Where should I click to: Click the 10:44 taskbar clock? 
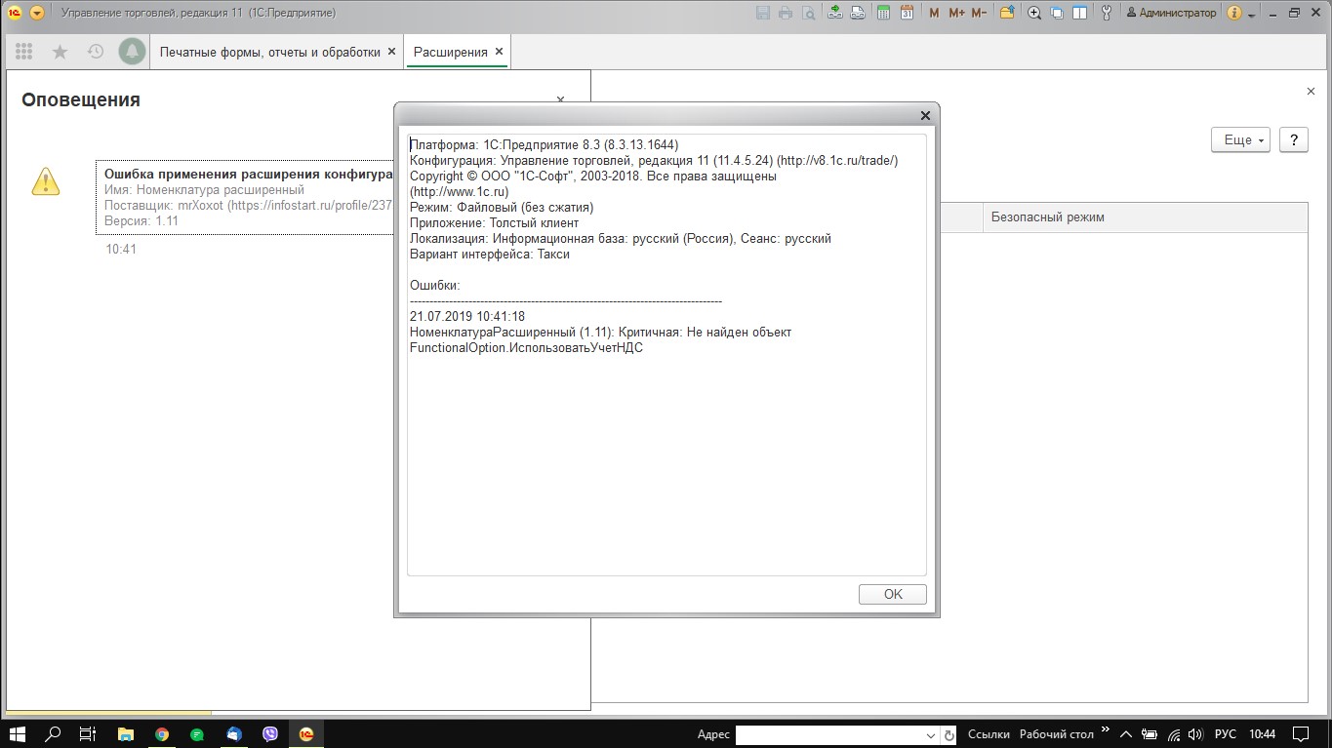pyautogui.click(x=1262, y=734)
